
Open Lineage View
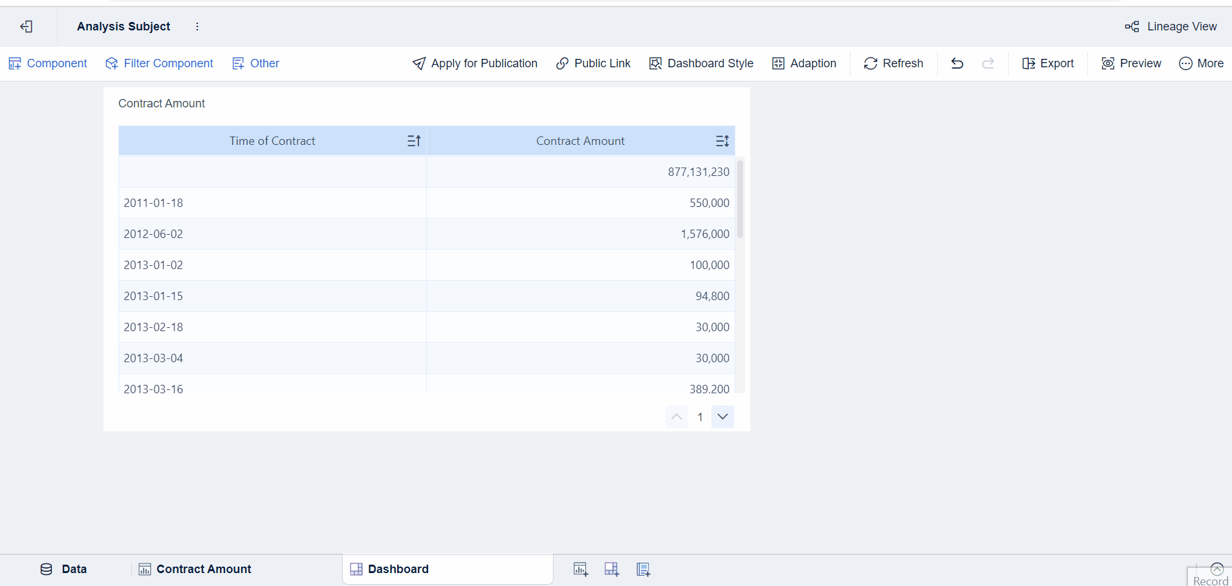[x=1171, y=27]
